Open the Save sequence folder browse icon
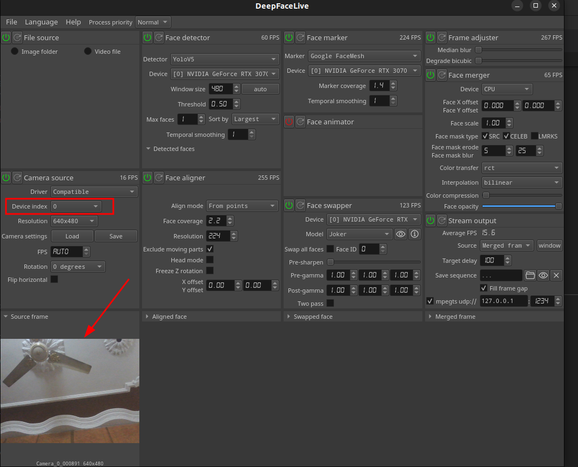Screen dimensions: 578x467 530,275
